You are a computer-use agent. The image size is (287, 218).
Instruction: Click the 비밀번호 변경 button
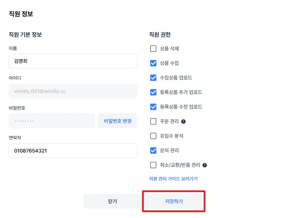click(x=117, y=121)
